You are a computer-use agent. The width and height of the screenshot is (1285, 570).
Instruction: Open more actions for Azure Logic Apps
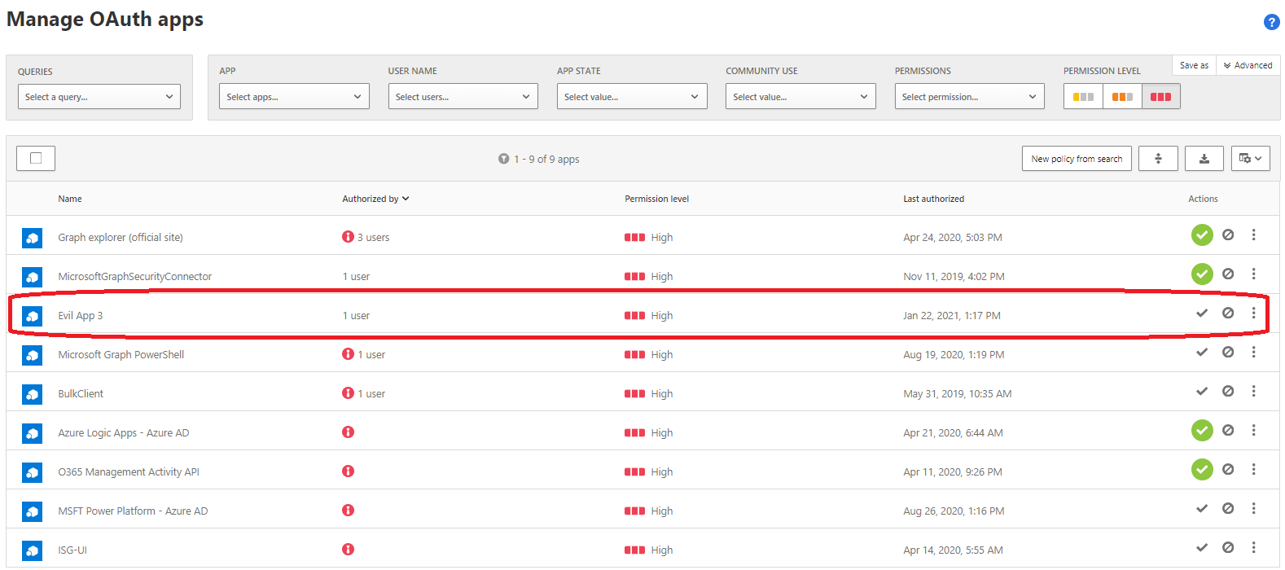click(1254, 430)
